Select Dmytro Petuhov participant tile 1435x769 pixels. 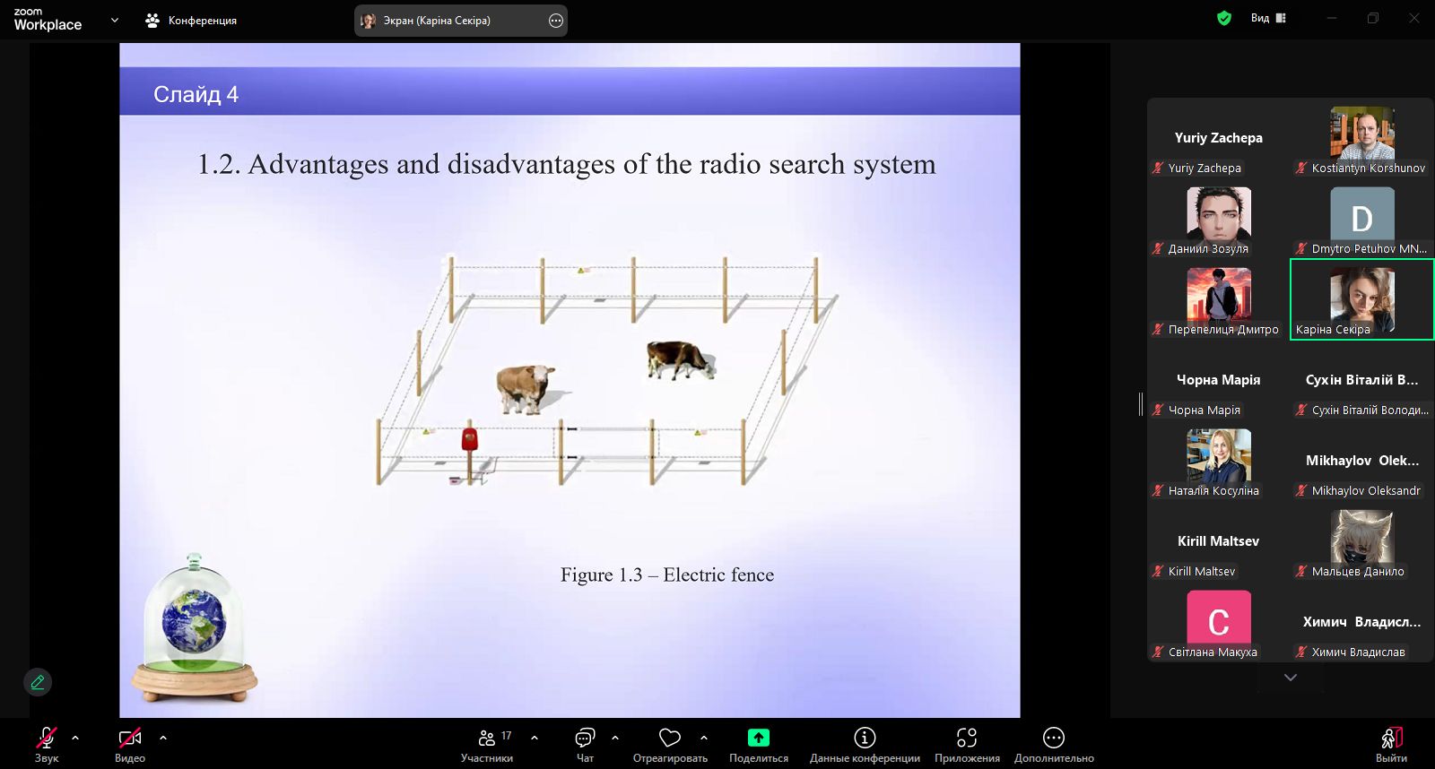click(x=1361, y=219)
